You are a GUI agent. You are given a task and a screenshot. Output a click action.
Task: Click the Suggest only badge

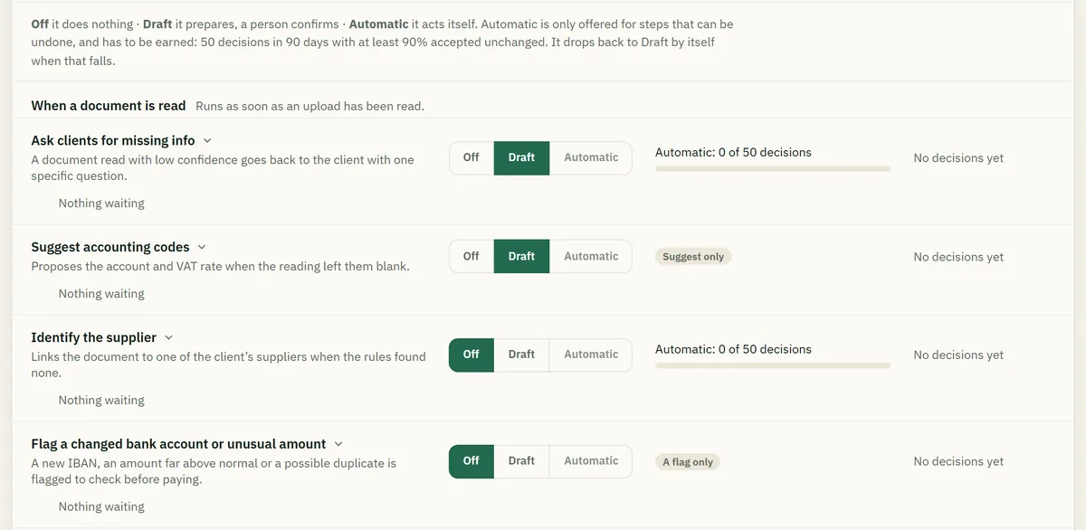[693, 257]
